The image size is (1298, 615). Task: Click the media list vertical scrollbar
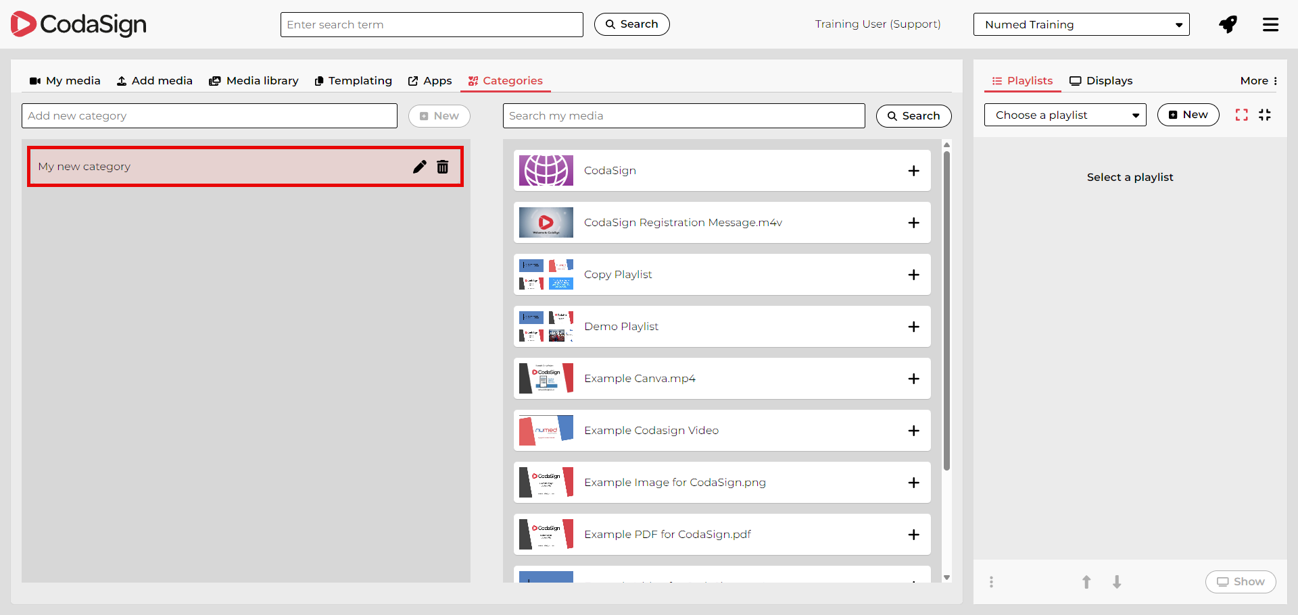[x=946, y=311]
